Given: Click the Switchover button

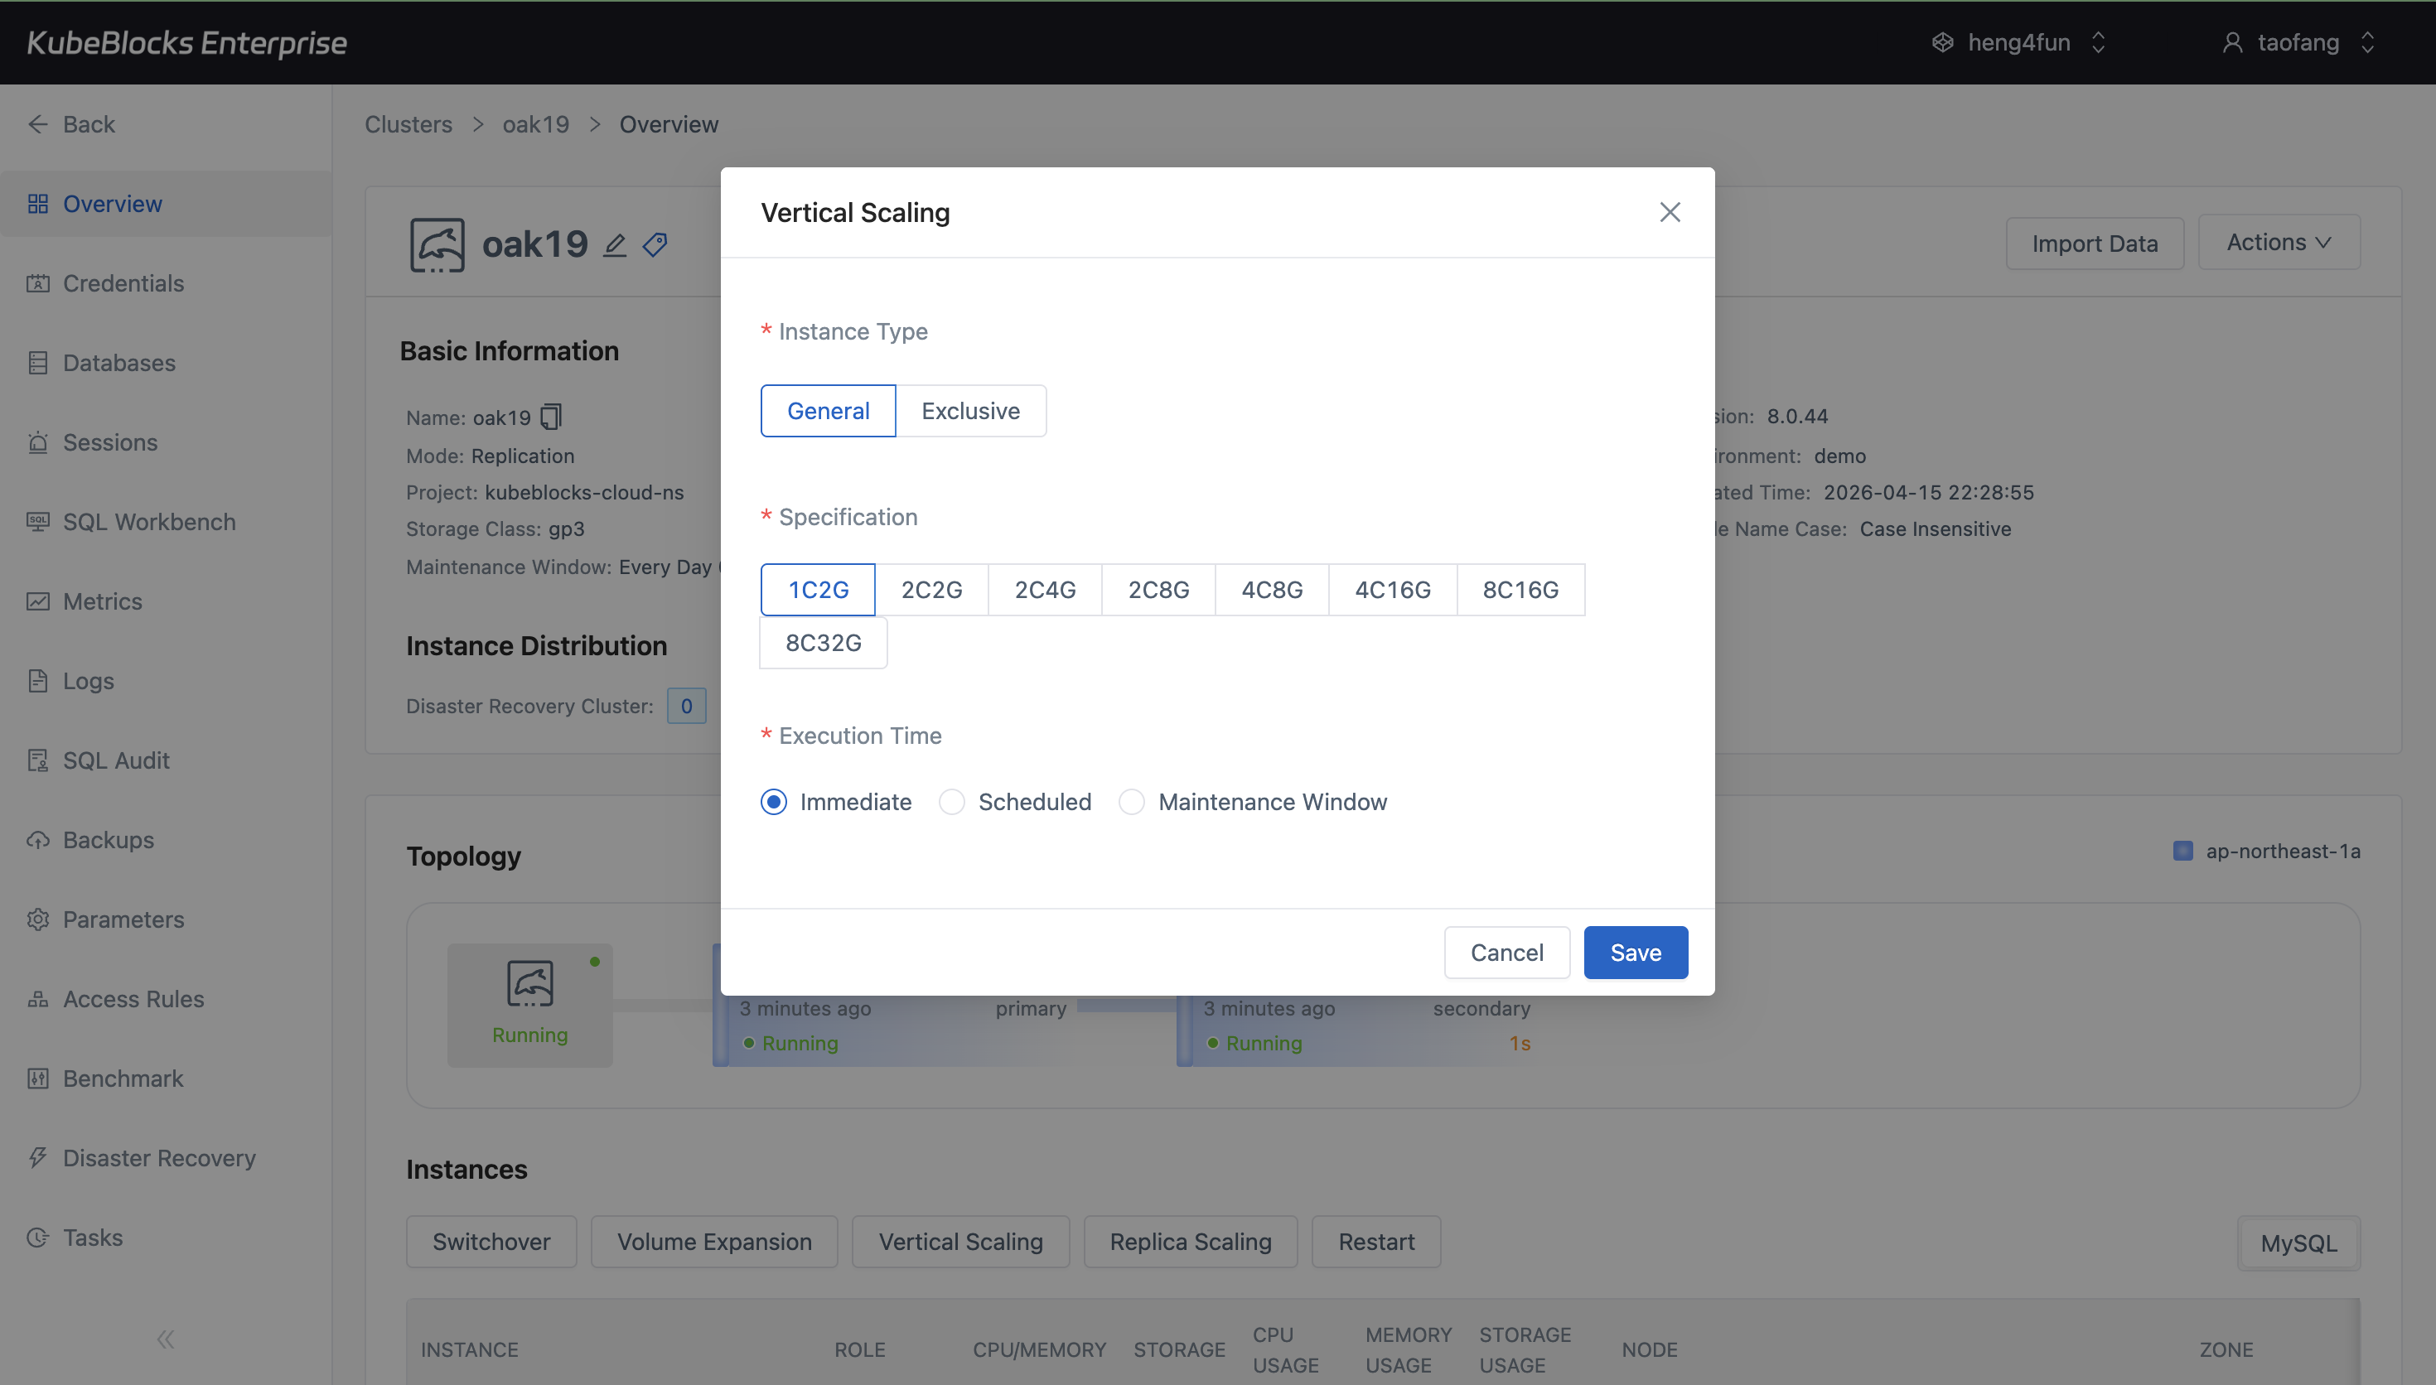Looking at the screenshot, I should point(491,1242).
